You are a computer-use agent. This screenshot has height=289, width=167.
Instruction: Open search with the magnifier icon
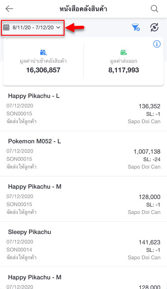click(x=154, y=9)
